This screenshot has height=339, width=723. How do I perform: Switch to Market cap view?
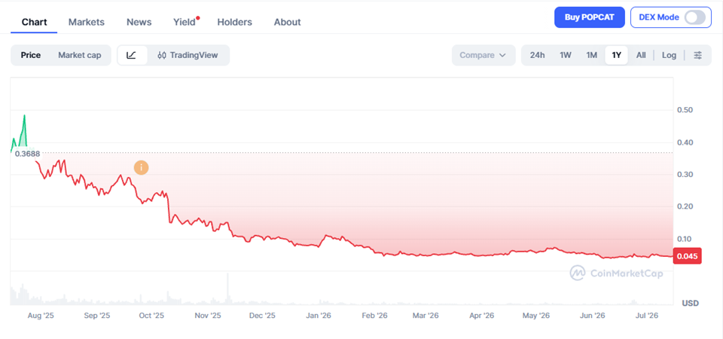(79, 55)
